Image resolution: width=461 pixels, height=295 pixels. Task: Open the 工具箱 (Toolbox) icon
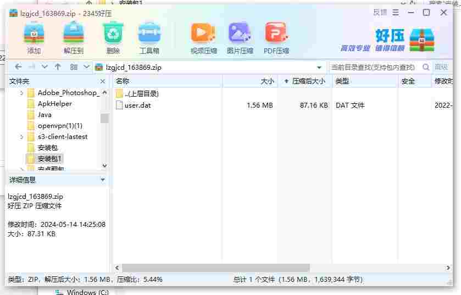(x=149, y=38)
